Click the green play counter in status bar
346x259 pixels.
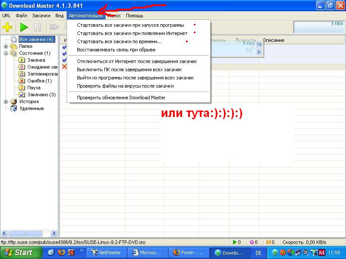pyautogui.click(x=237, y=242)
